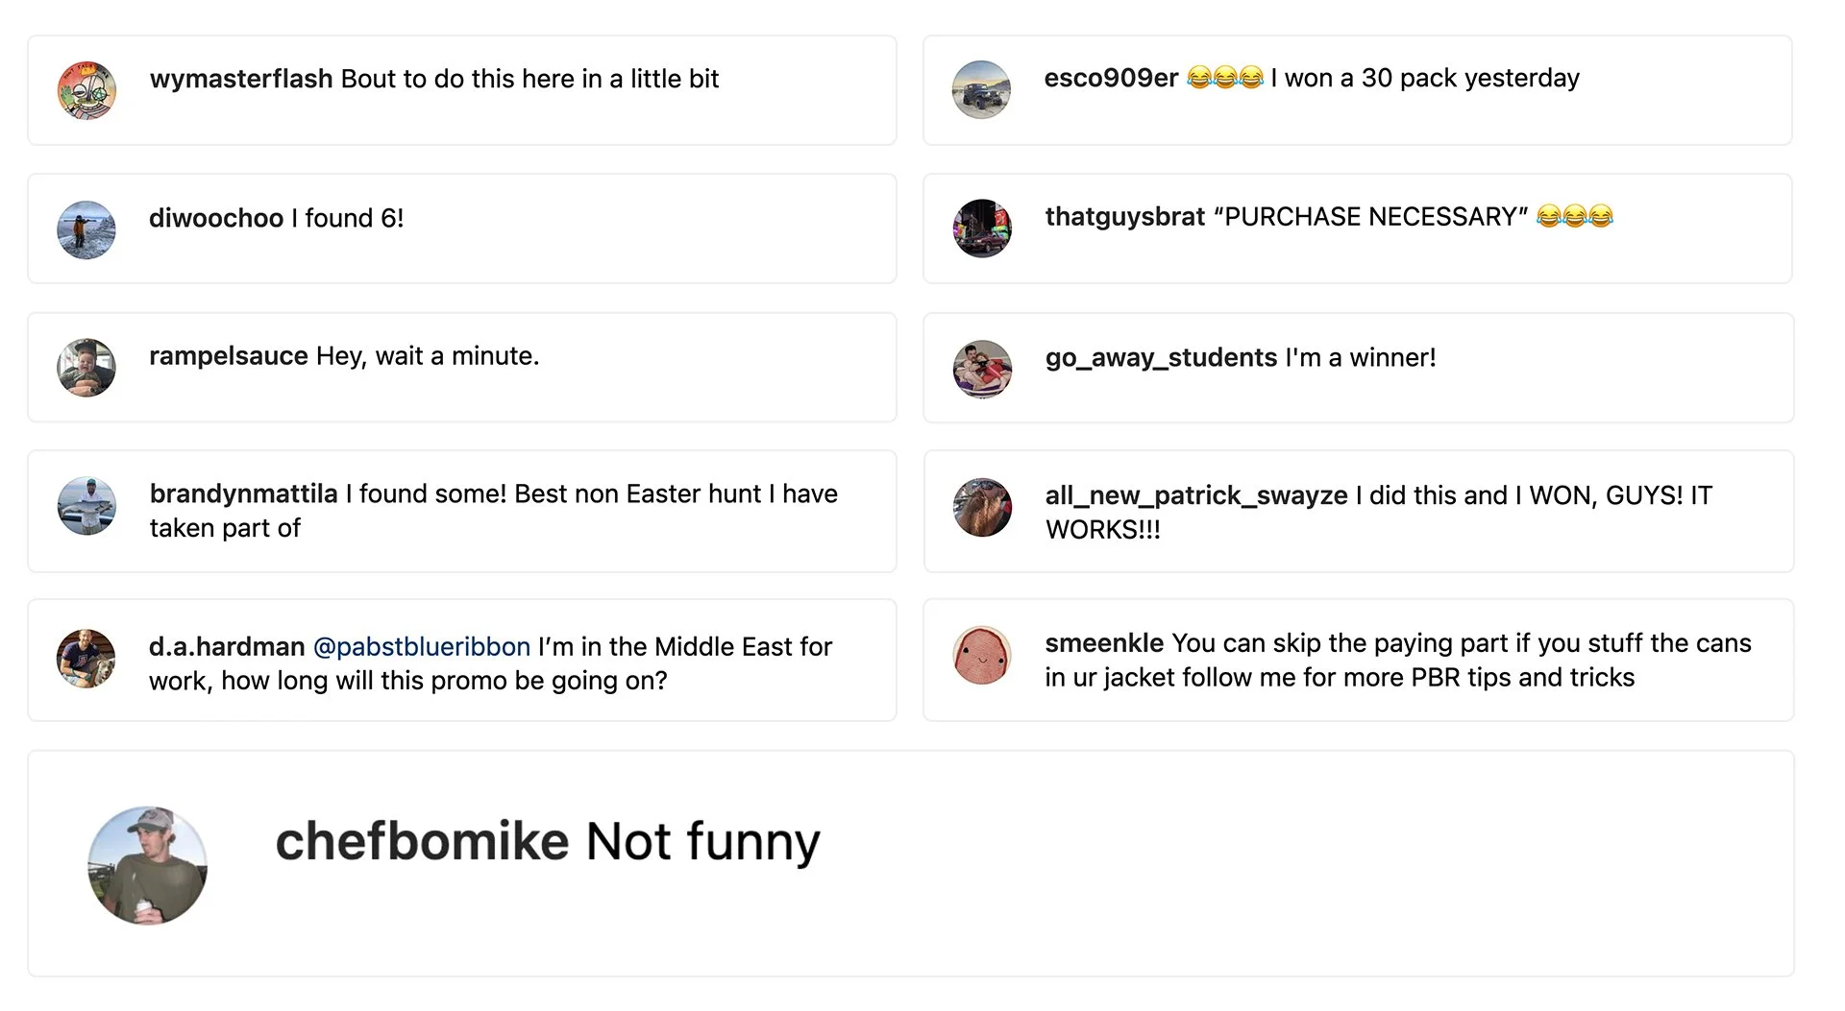Select go_away_students' avatar

pyautogui.click(x=982, y=369)
